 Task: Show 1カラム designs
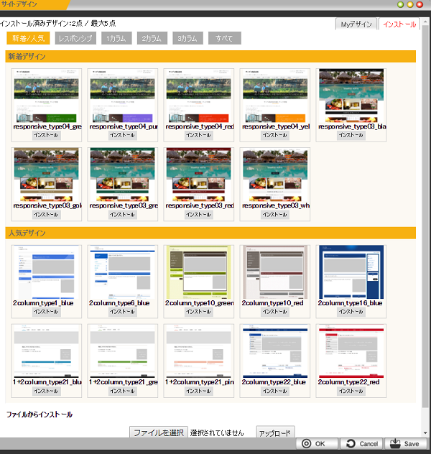coord(116,38)
